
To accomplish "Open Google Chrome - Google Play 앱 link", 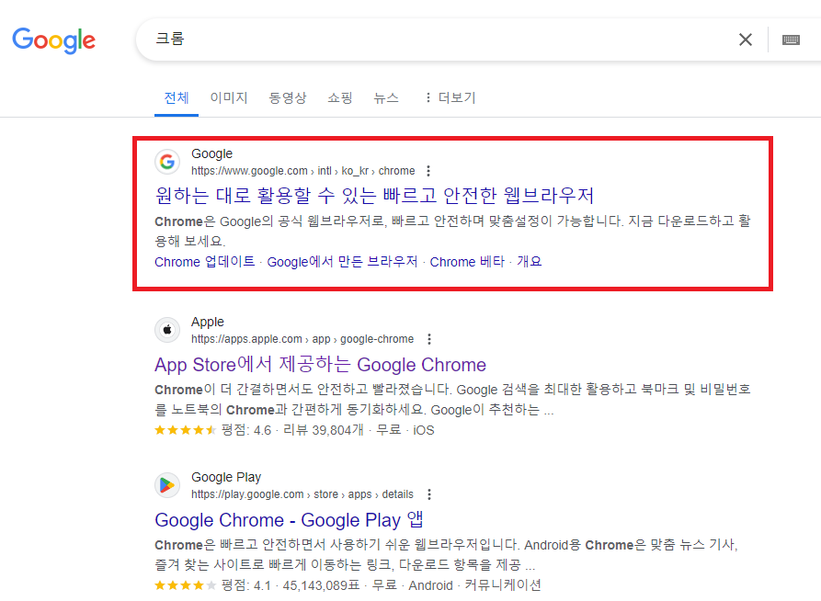I will tap(289, 520).
